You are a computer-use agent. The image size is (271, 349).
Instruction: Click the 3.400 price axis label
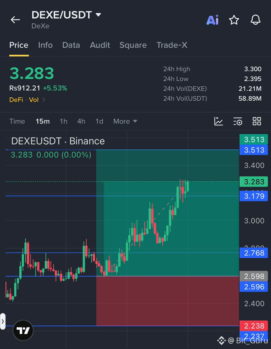pyautogui.click(x=254, y=165)
